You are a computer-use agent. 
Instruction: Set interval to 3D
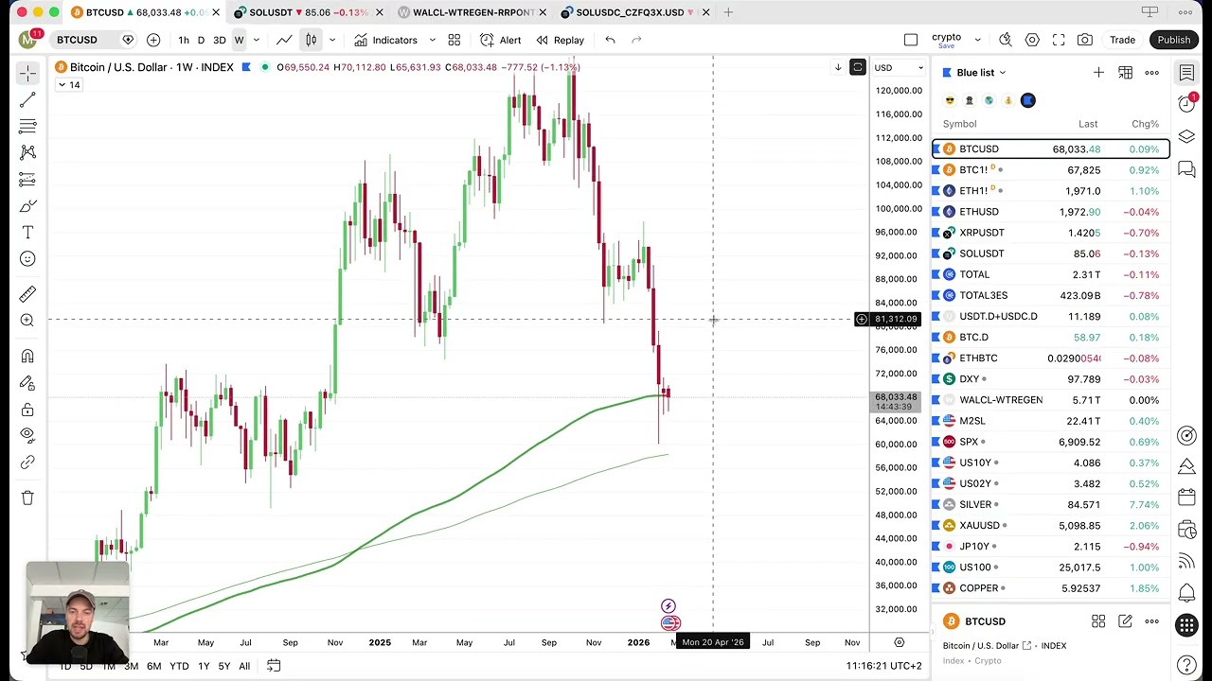tap(219, 40)
